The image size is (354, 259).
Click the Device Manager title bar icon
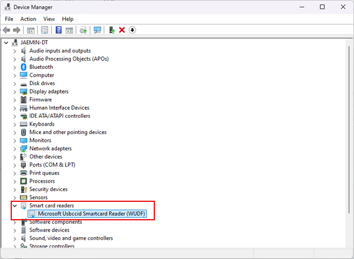tap(7, 7)
